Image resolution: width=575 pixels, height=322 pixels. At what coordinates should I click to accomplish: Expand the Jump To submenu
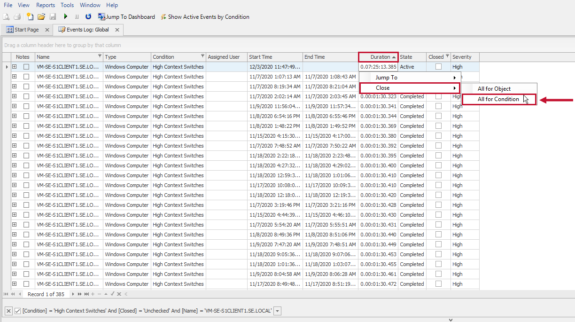click(x=409, y=77)
